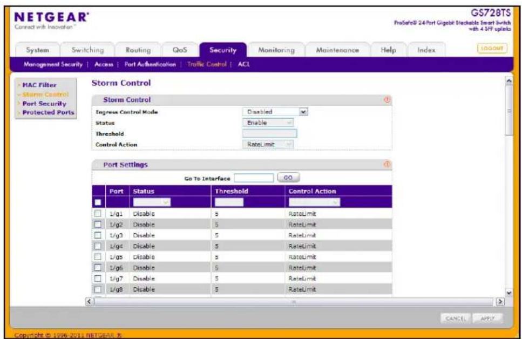Select the Security tab
Viewport: 522px width, 339px height.
coord(223,50)
